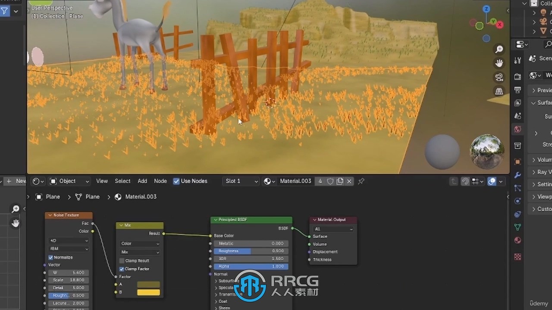
Task: Unlink Material.003 with the X icon
Action: point(349,181)
